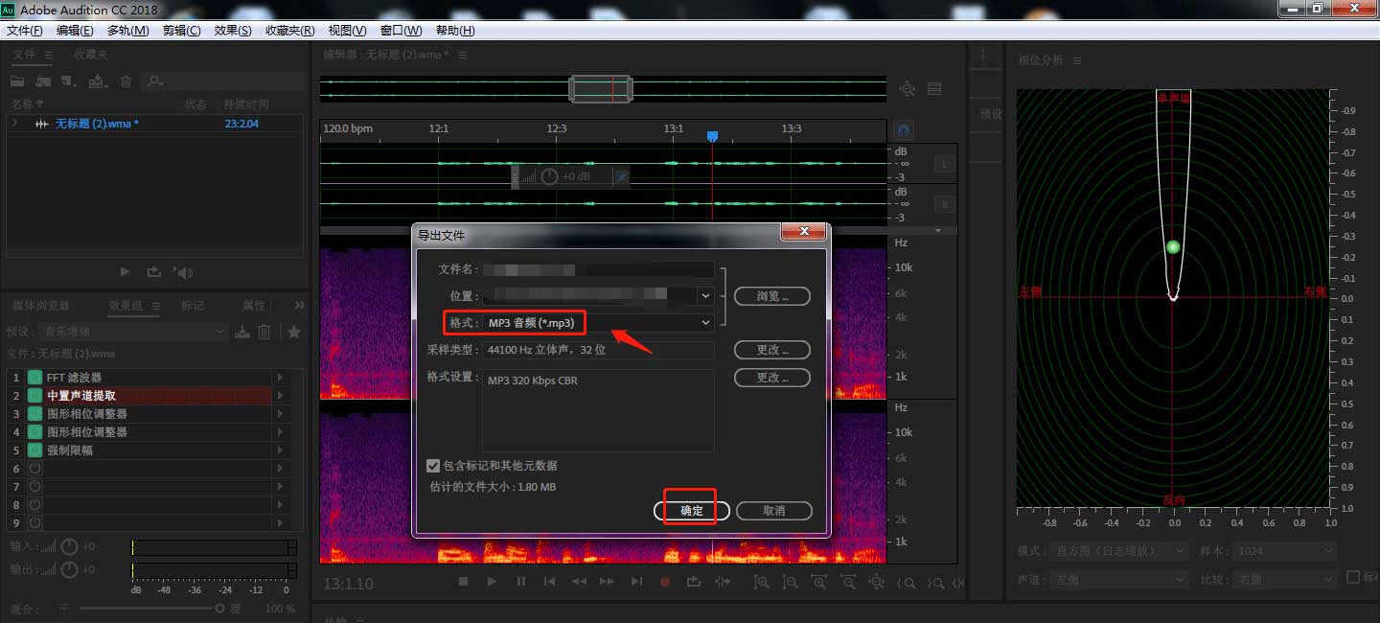Screen dimensions: 1380x623
Task: Click the red Record icon in transport
Action: pyautogui.click(x=664, y=582)
